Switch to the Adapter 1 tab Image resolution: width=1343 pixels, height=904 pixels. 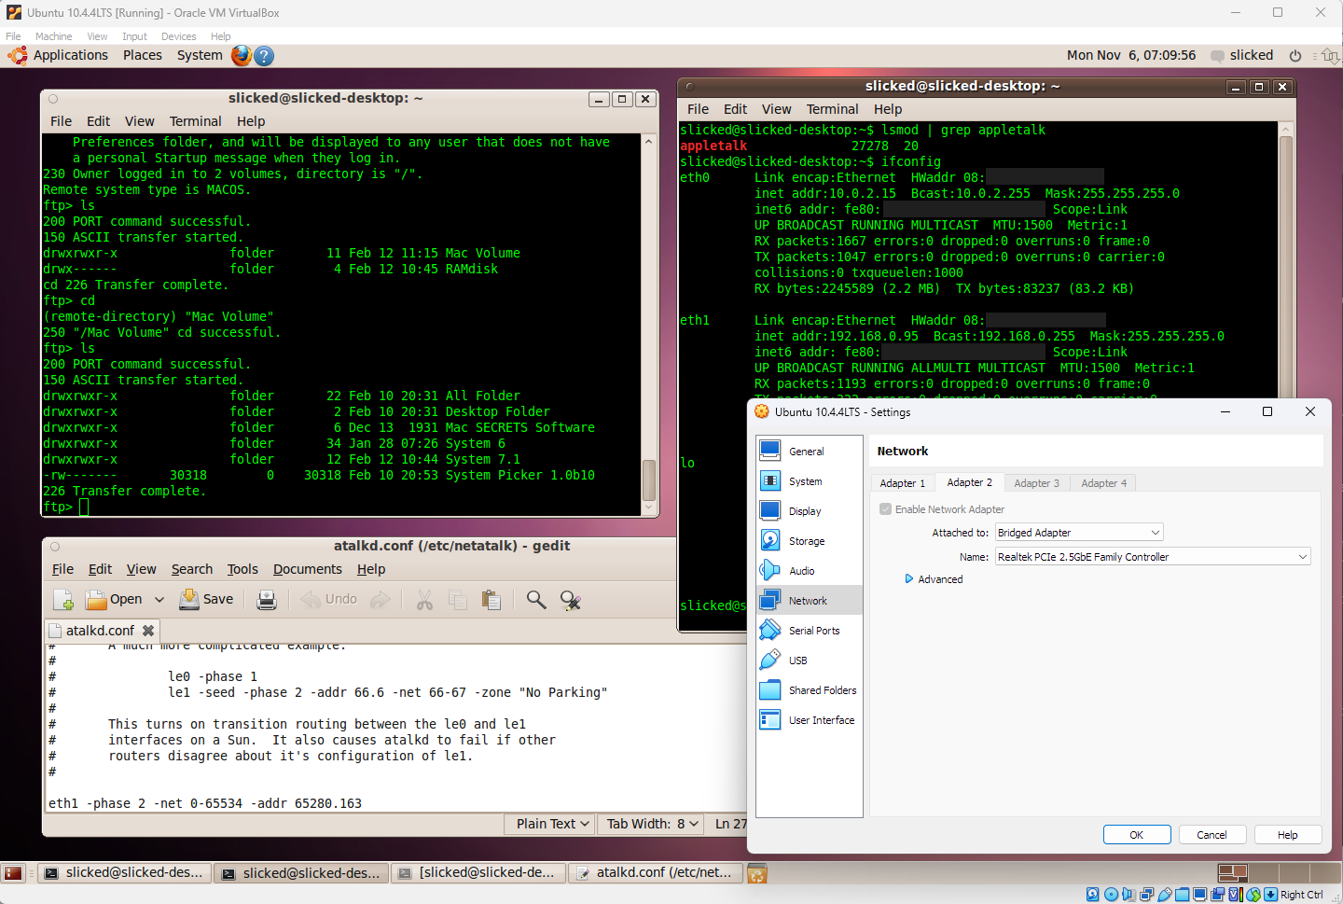(903, 483)
